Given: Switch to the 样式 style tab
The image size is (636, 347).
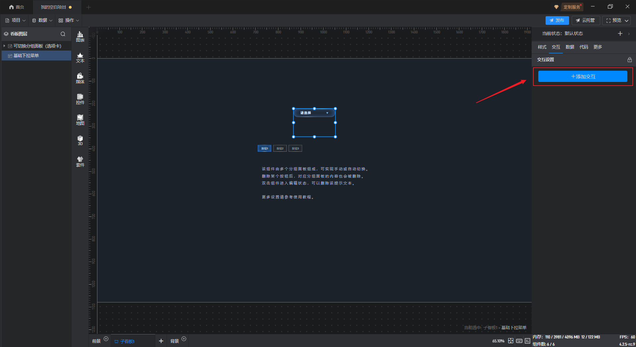Looking at the screenshot, I should click(542, 47).
